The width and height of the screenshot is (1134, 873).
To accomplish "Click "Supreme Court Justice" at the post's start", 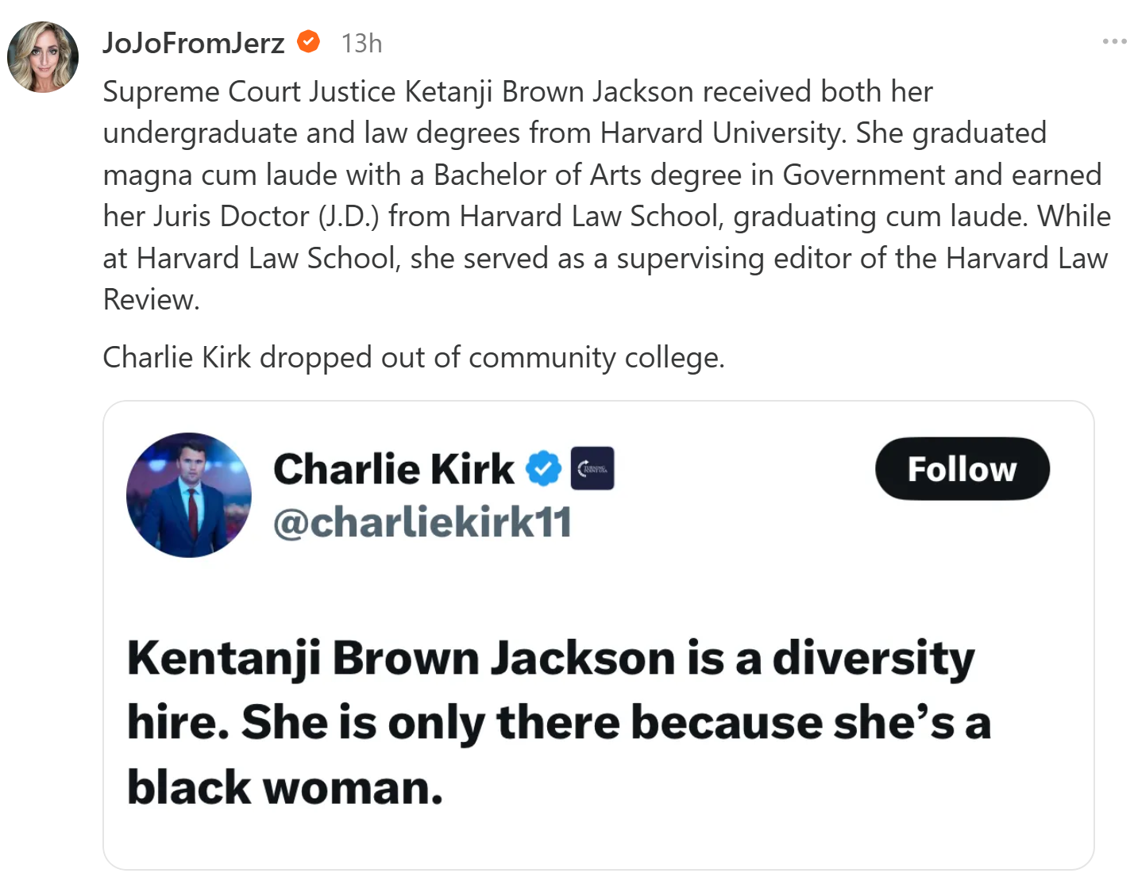I will pos(249,91).
